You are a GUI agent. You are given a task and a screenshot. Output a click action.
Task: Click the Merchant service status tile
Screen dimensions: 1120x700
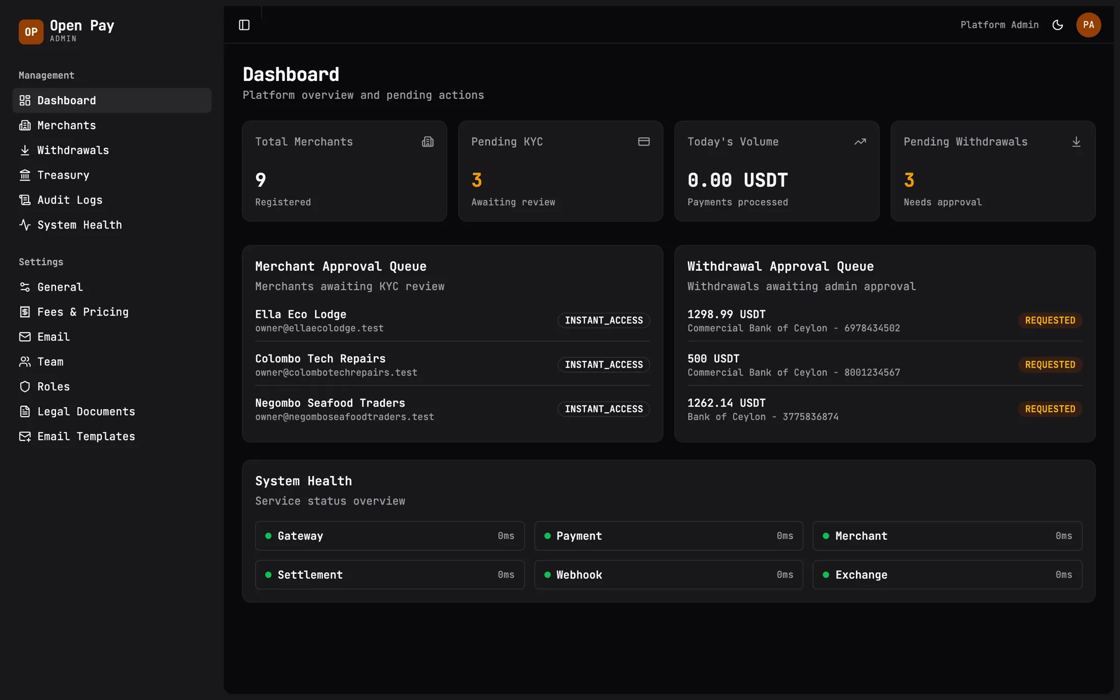point(947,536)
